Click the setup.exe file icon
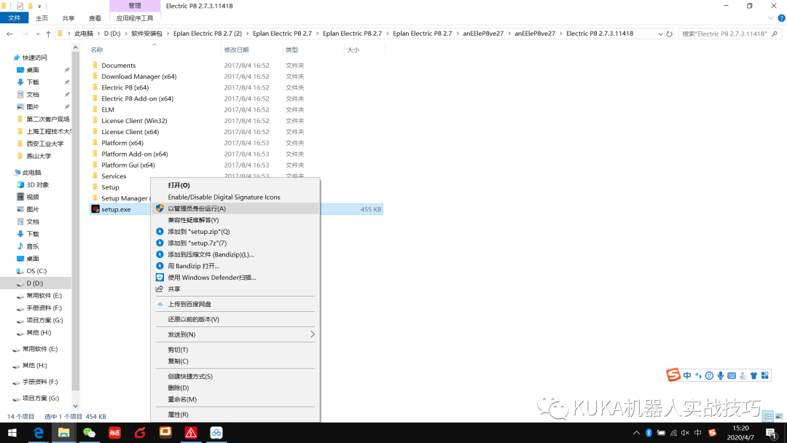Screen dimensions: 787x443 pyautogui.click(x=95, y=209)
